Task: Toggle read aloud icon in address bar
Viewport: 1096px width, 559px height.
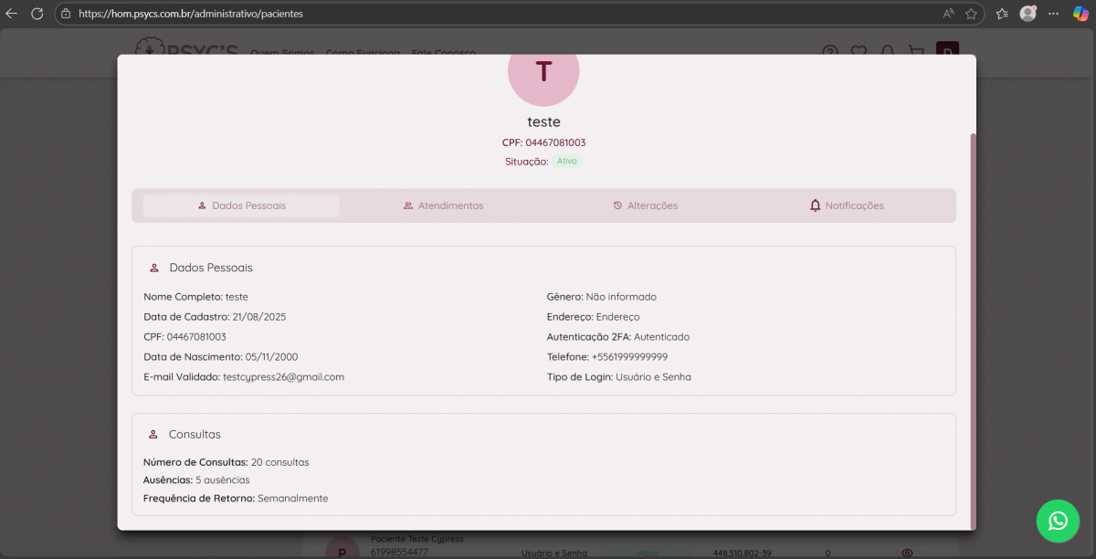Action: pyautogui.click(x=948, y=14)
